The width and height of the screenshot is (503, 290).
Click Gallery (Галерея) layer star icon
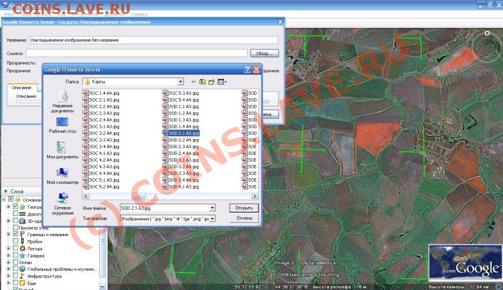tap(22, 255)
